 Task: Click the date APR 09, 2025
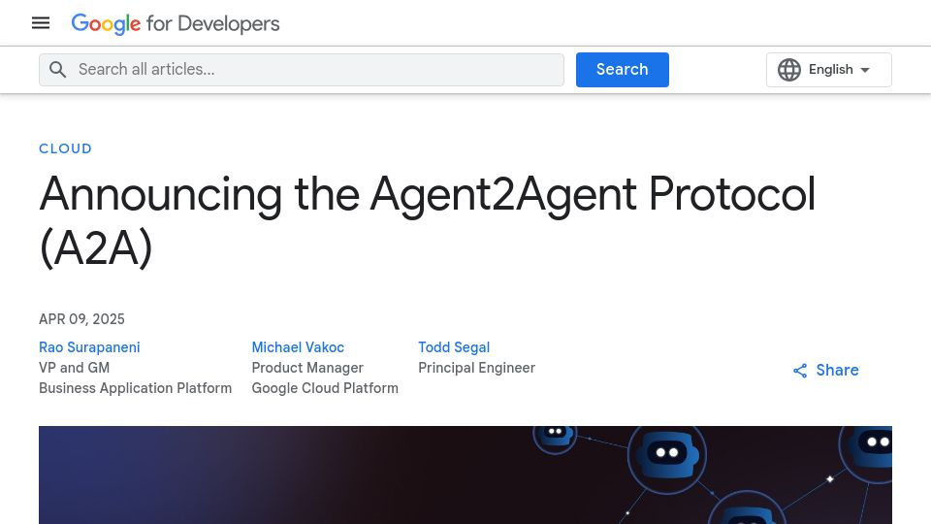[x=81, y=319]
